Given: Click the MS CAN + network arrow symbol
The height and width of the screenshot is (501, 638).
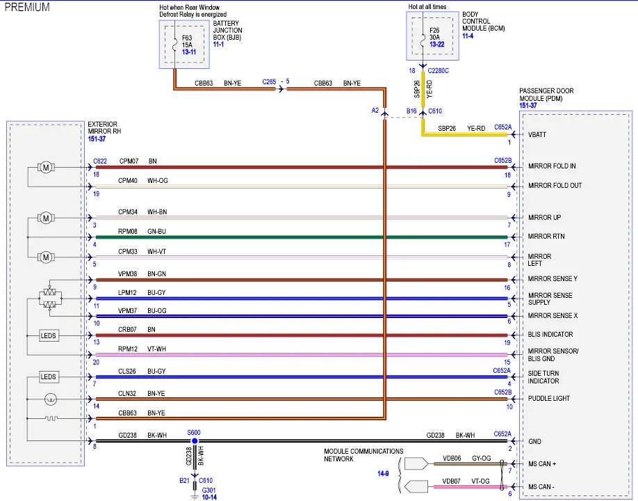Looking at the screenshot, I should pos(416,464).
